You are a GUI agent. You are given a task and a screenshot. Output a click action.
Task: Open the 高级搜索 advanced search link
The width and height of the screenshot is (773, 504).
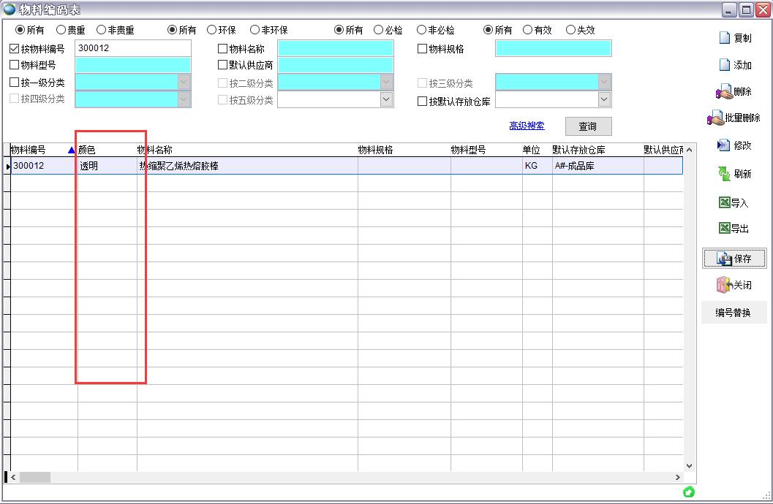click(527, 126)
